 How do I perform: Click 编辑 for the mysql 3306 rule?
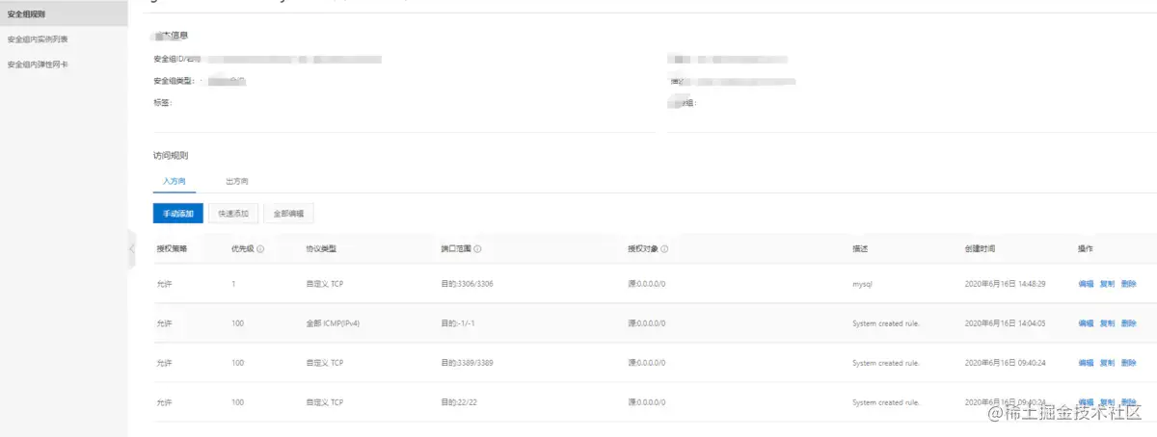click(x=1086, y=284)
